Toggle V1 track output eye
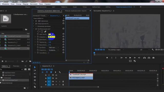164x92 pixels. coord(56,78)
